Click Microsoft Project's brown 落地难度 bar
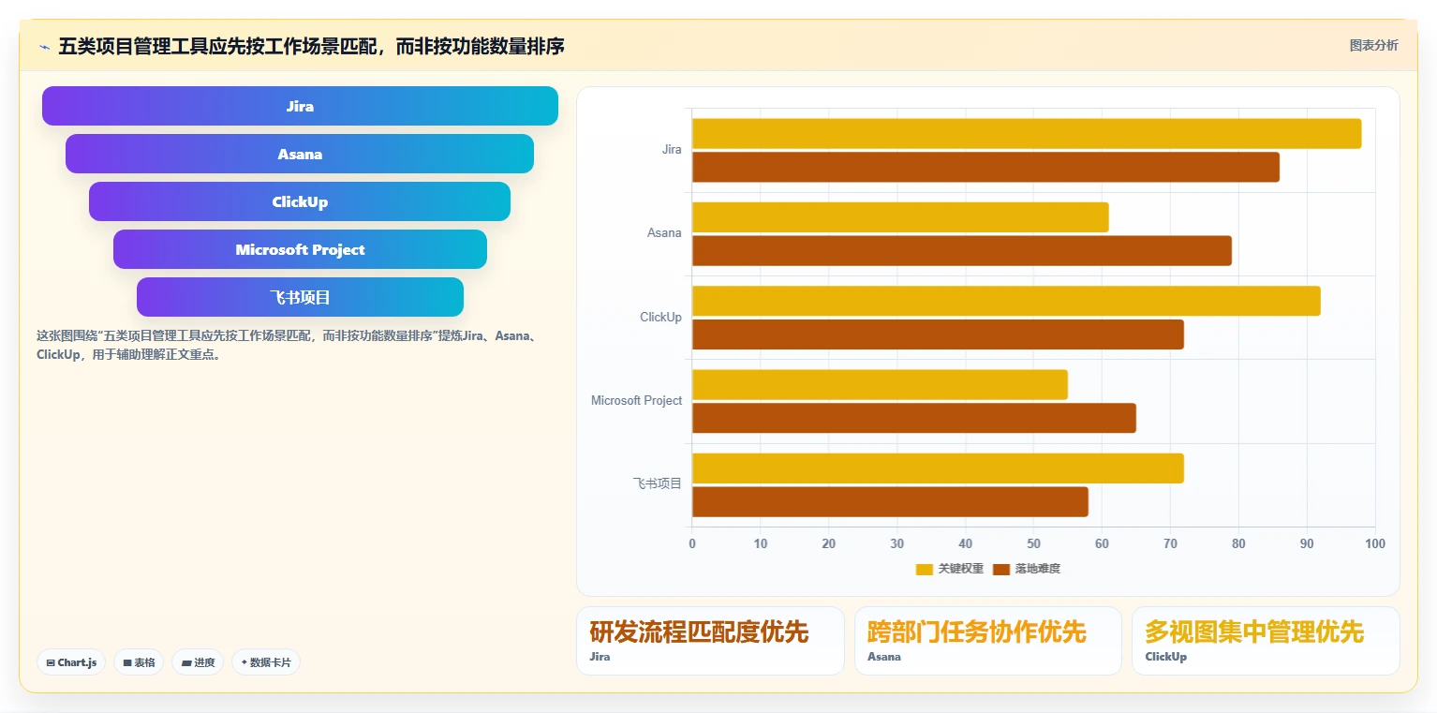 (914, 418)
